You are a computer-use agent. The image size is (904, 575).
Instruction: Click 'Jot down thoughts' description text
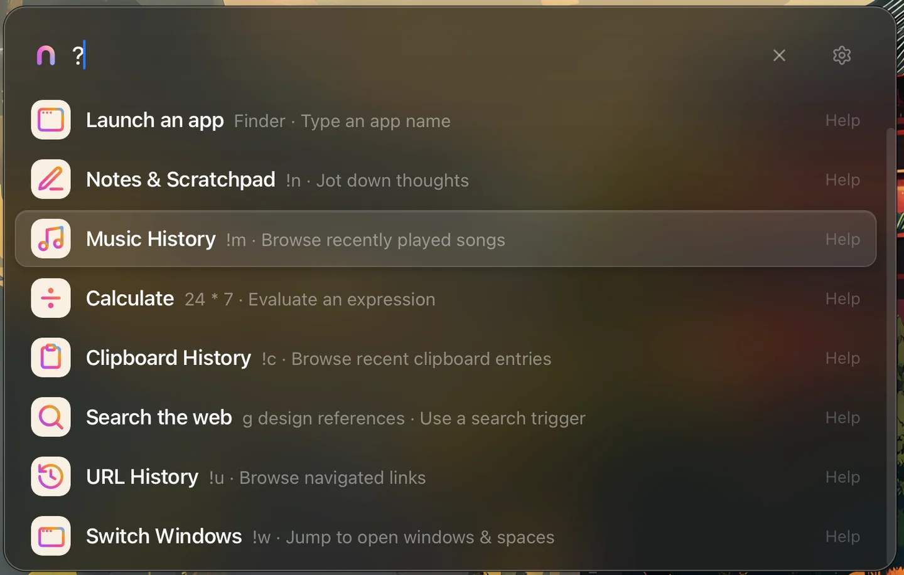click(x=392, y=181)
